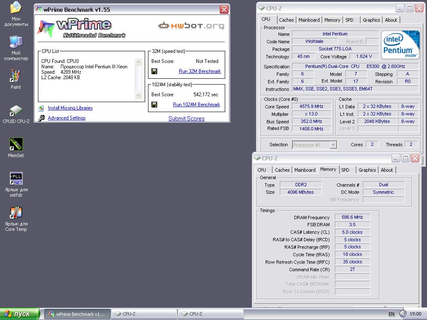Click the Core Voltage value 1.624 V
Screen dimensions: 427x320
click(364, 56)
